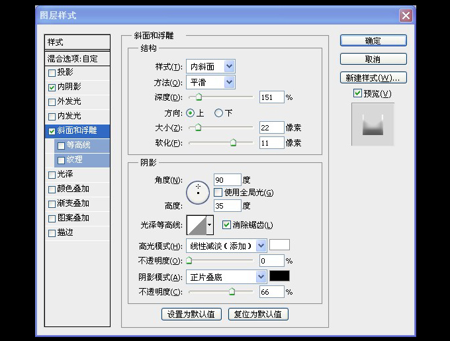Open the white highlight color swatch

(x=279, y=245)
